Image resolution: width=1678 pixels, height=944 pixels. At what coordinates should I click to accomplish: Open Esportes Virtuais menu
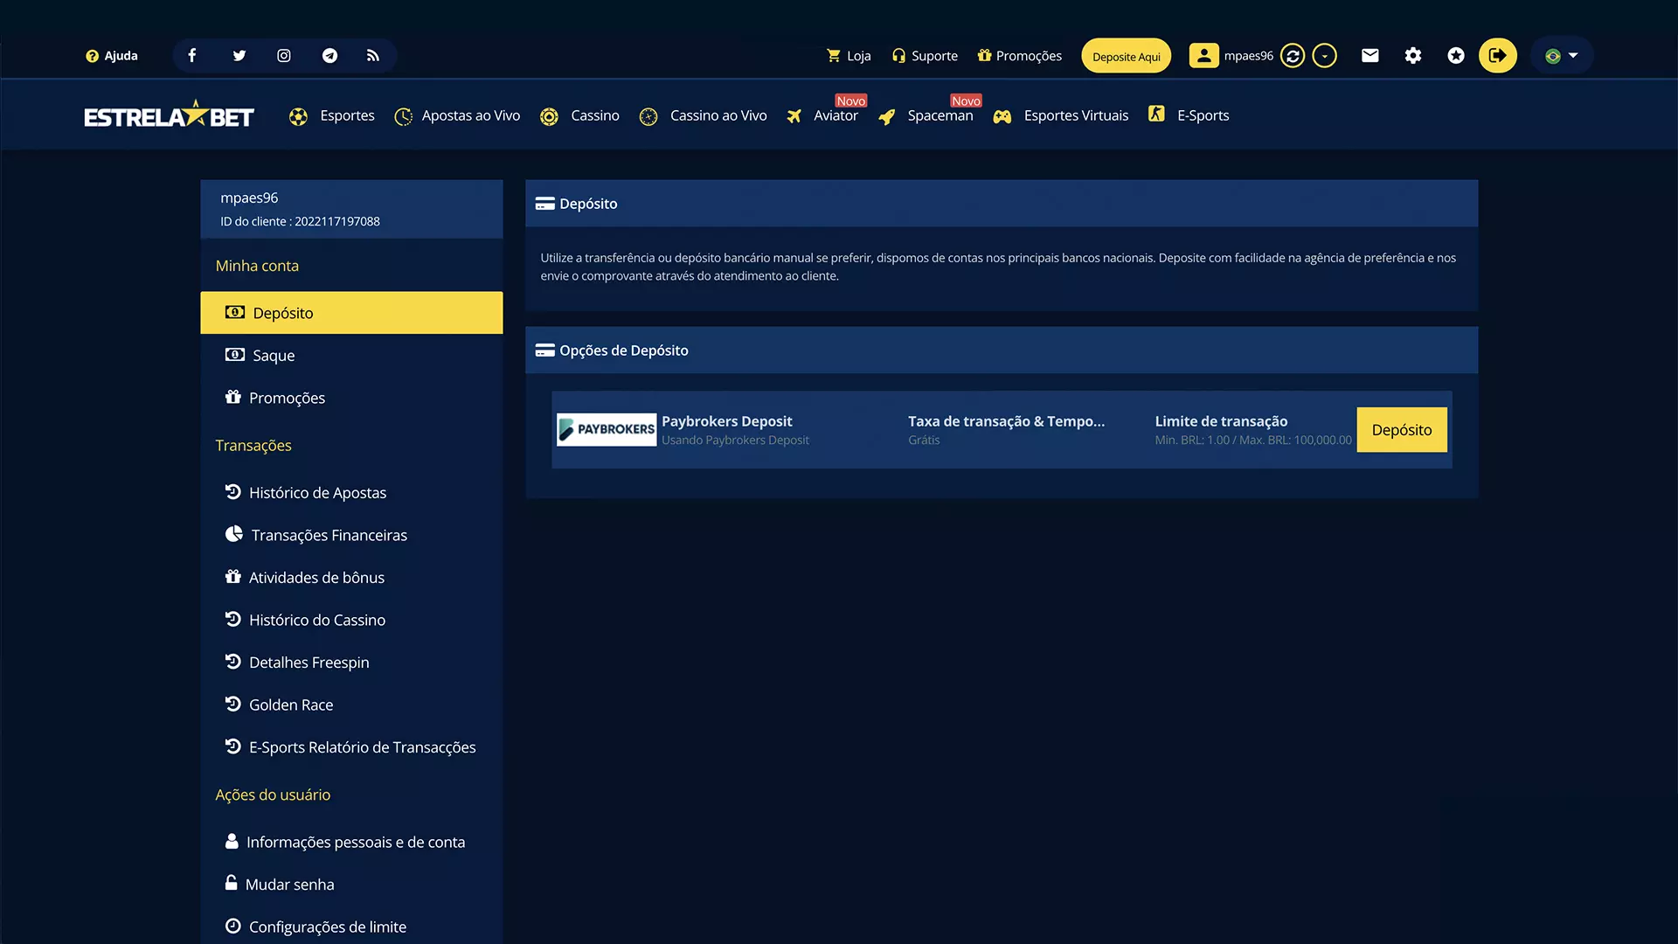pyautogui.click(x=1061, y=115)
